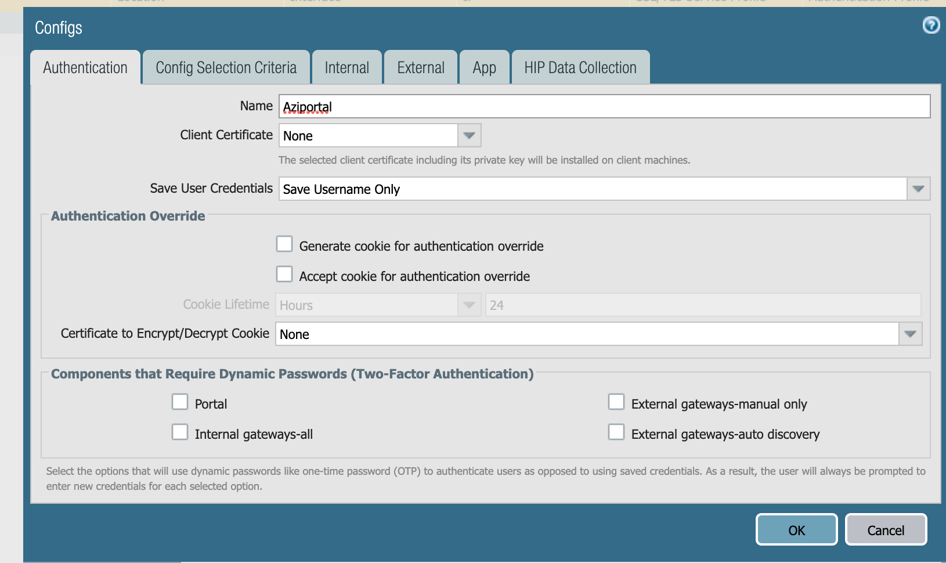946x563 pixels.
Task: Click the help question mark icon
Action: [x=931, y=25]
